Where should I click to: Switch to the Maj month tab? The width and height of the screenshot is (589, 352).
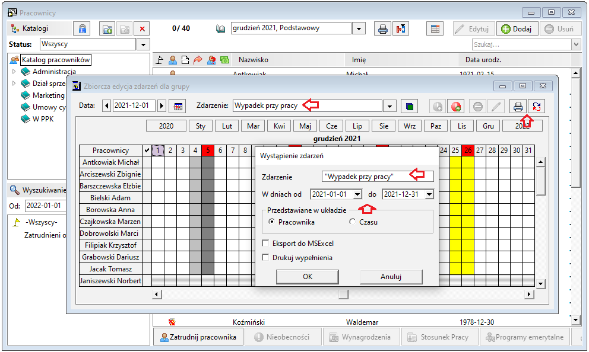tap(305, 126)
